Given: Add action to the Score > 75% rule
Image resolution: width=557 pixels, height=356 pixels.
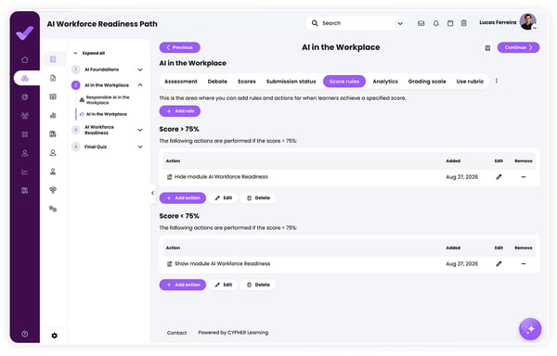Looking at the screenshot, I should (183, 197).
